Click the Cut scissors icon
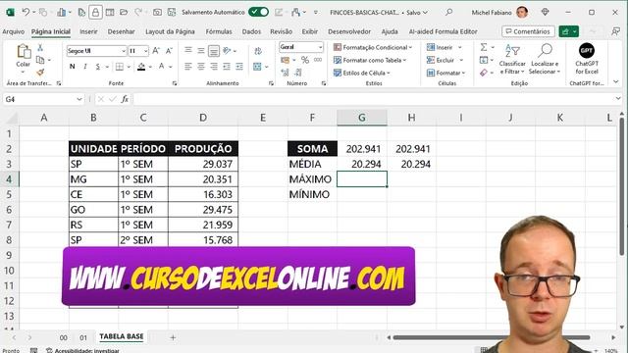Screen dimensions: 628x353 [x=40, y=48]
